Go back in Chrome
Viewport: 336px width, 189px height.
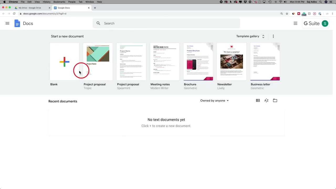tap(3, 14)
